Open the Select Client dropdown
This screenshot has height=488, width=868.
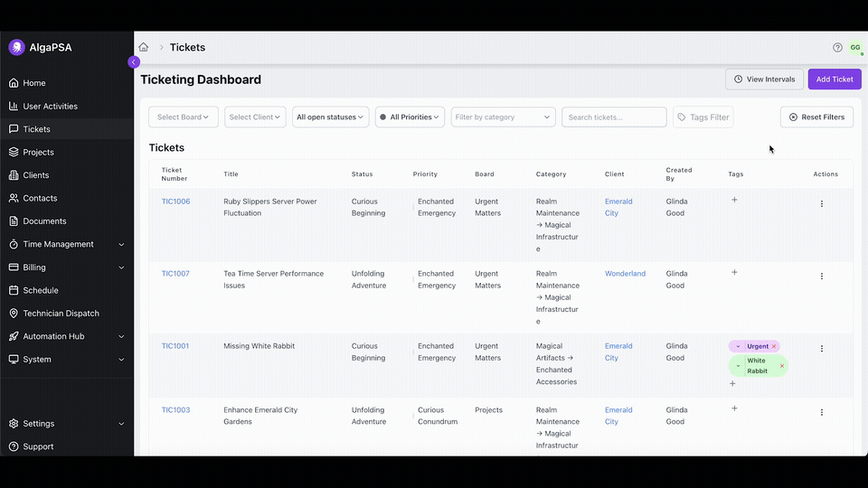255,117
